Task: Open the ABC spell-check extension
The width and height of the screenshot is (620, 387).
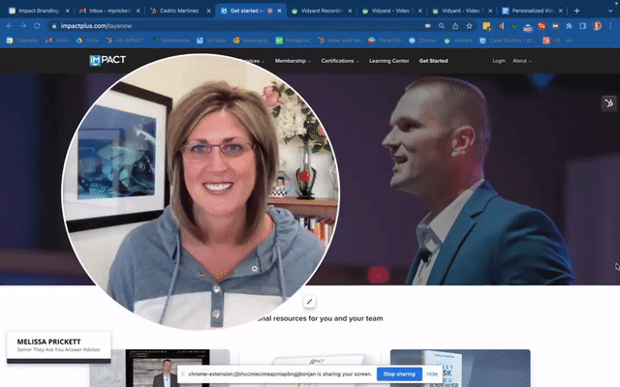Action: click(x=528, y=27)
